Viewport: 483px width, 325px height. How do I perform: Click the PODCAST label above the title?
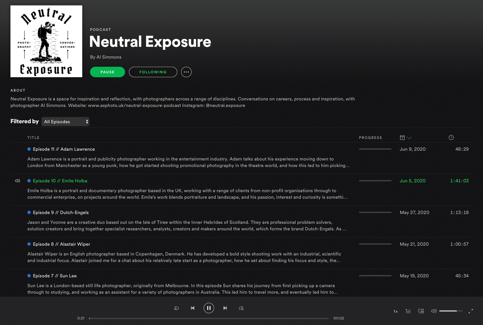101,30
